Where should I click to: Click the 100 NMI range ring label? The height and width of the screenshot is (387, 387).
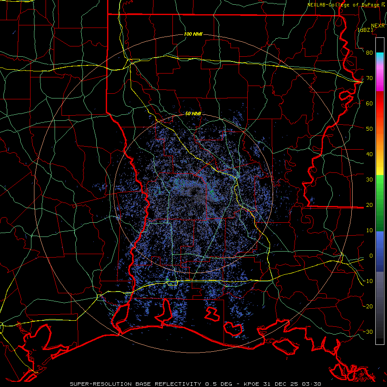[x=193, y=34]
